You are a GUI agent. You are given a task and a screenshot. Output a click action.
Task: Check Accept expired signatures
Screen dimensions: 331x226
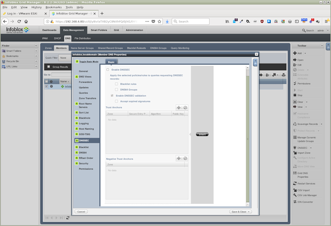point(117,101)
